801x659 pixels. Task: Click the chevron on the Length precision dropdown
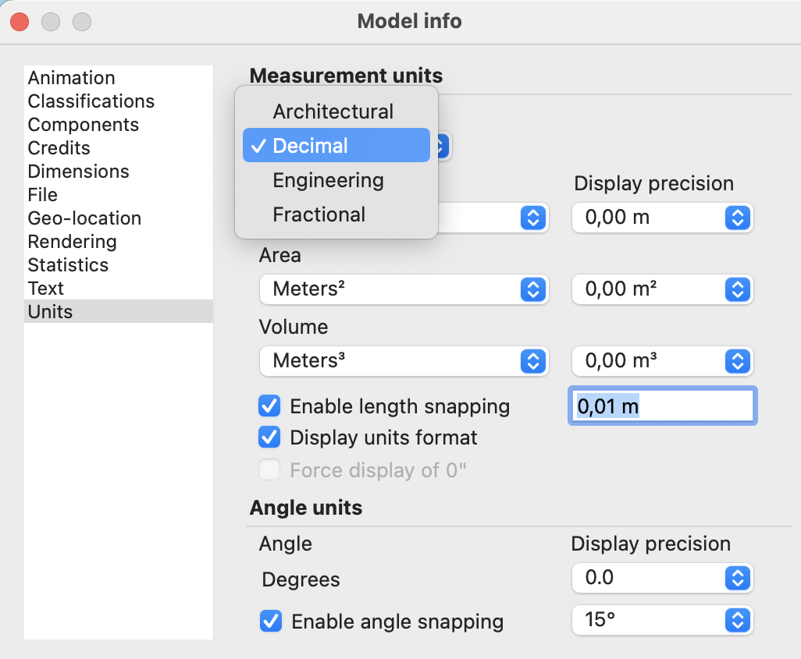click(737, 218)
